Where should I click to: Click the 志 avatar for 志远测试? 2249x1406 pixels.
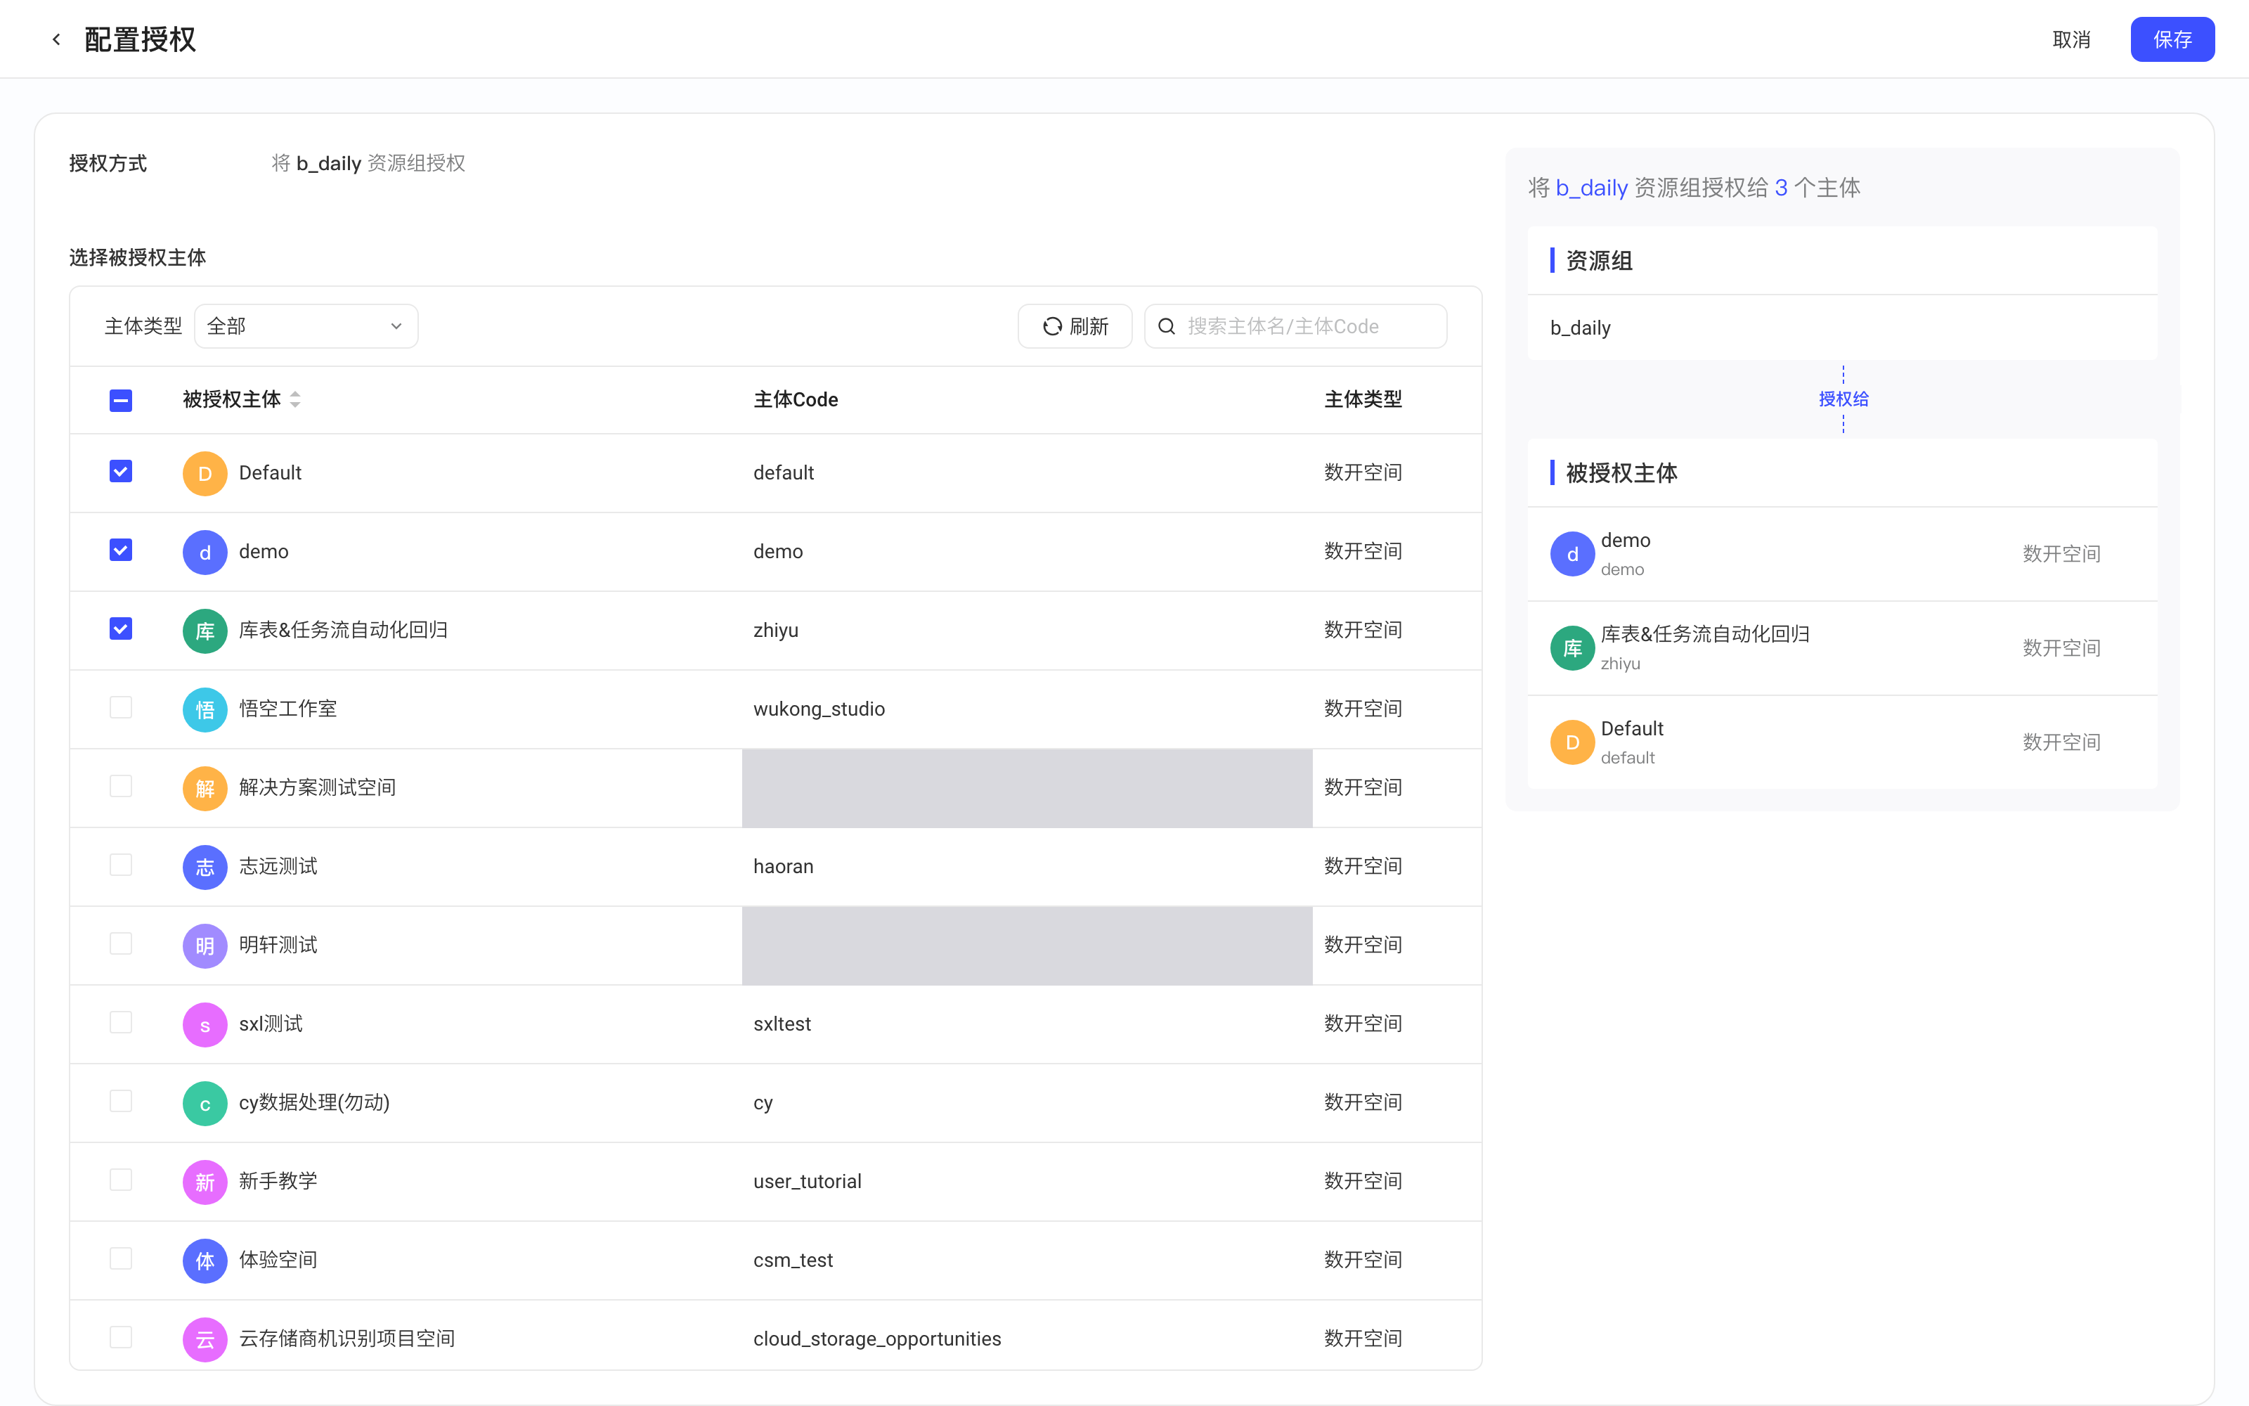point(205,868)
